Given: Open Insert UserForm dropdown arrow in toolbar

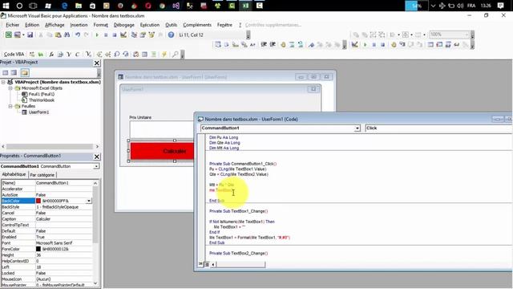Looking at the screenshot, I should pyautogui.click(x=23, y=35).
